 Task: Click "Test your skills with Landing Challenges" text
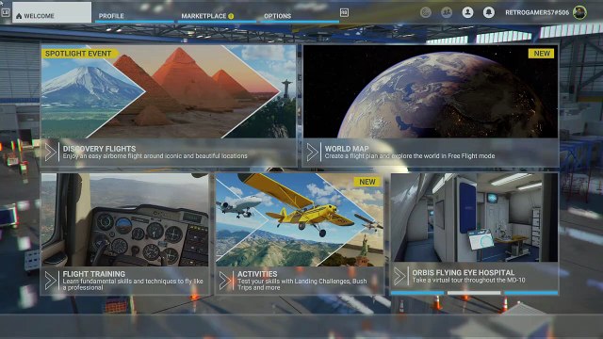click(x=301, y=284)
